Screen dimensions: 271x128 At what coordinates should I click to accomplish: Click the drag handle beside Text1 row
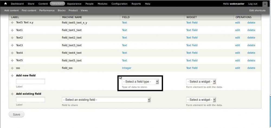[x=12, y=30]
